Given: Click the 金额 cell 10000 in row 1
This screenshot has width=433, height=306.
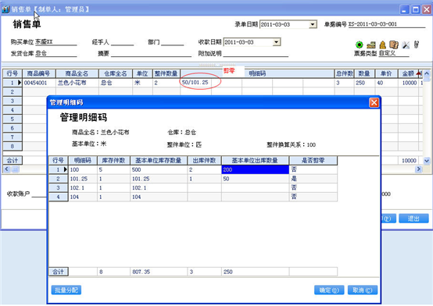Looking at the screenshot, I should coord(409,83).
